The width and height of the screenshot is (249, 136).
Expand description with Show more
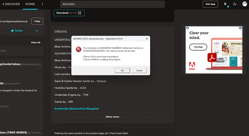point(113,117)
